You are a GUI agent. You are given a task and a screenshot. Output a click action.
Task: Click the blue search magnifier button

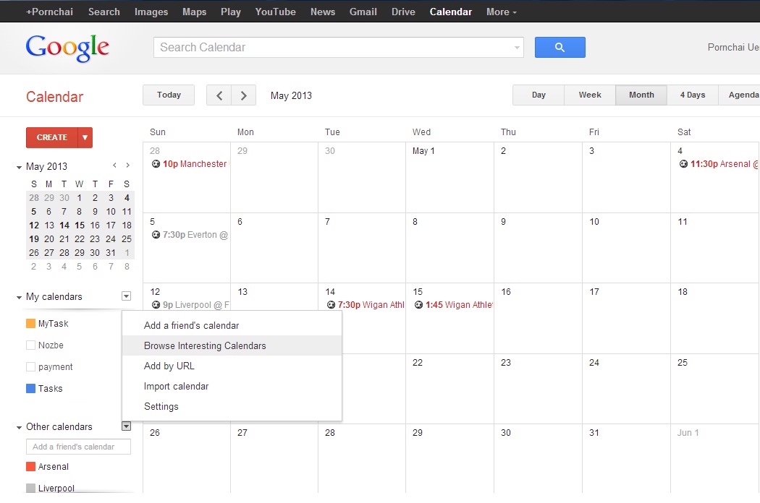coord(560,48)
